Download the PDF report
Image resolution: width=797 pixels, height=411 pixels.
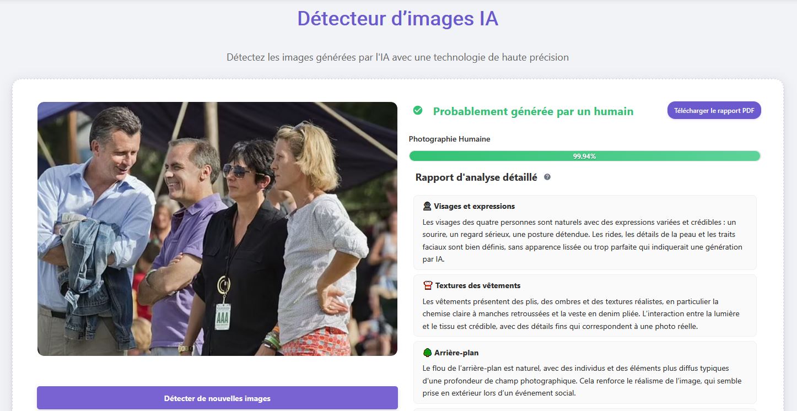(714, 110)
